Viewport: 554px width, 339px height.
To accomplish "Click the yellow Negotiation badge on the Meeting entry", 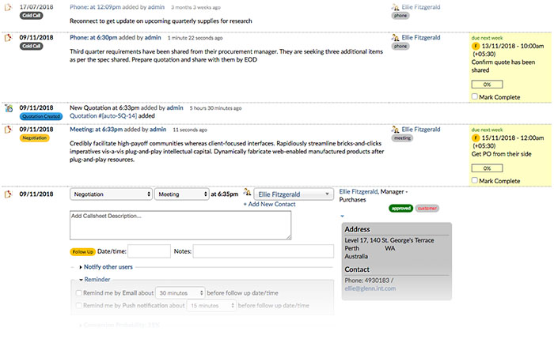I will [x=35, y=137].
